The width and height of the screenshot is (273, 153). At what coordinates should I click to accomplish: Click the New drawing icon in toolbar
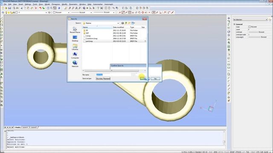pyautogui.click(x=3, y=8)
